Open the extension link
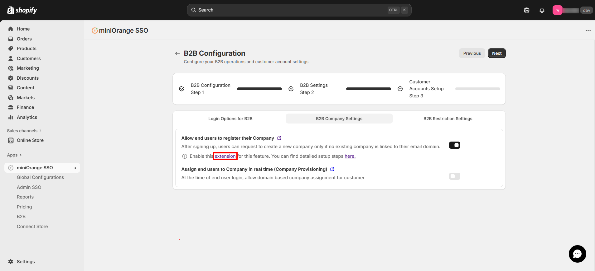Viewport: 595px width, 271px height. coord(225,156)
